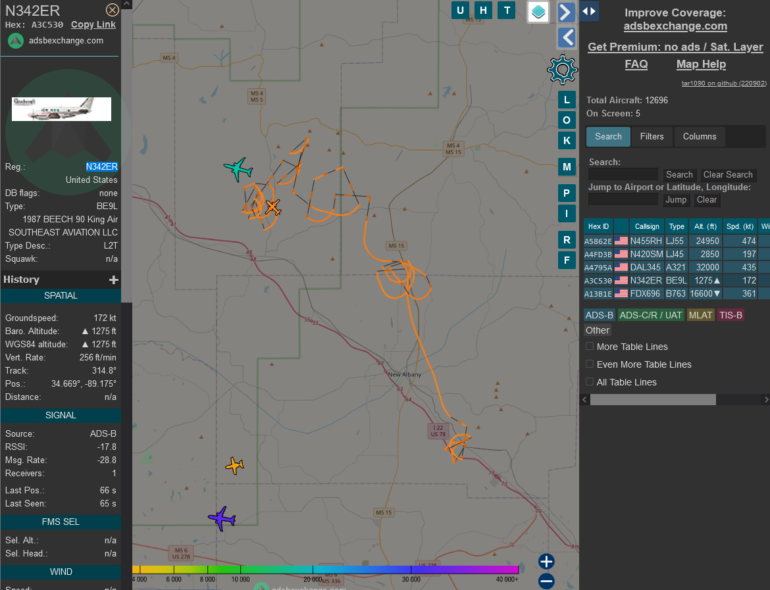Image resolution: width=770 pixels, height=590 pixels.
Task: Sort table by Callsign column
Action: [646, 226]
